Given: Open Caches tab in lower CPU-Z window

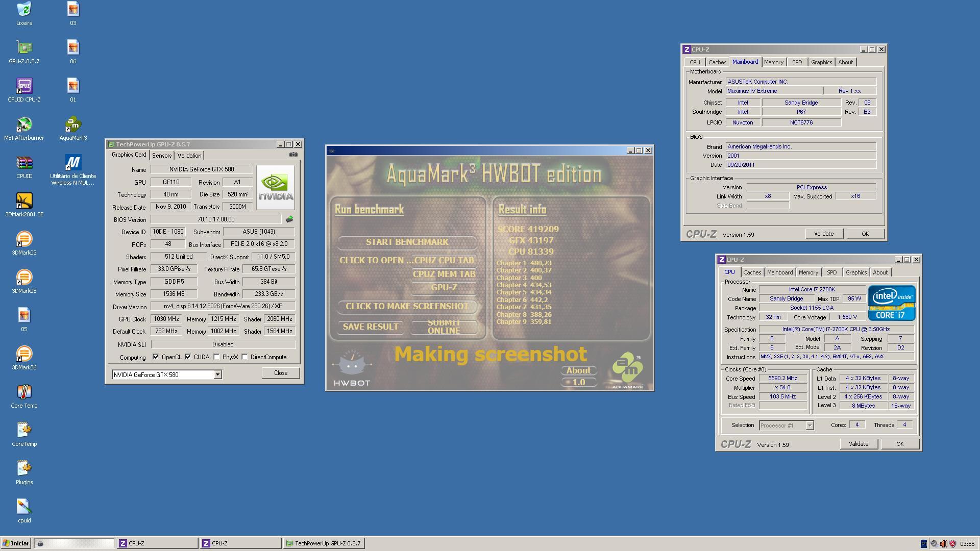Looking at the screenshot, I should click(x=752, y=272).
